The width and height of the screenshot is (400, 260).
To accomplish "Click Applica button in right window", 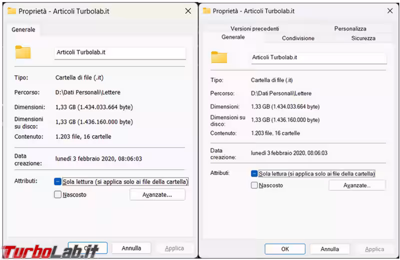I will click(x=374, y=249).
